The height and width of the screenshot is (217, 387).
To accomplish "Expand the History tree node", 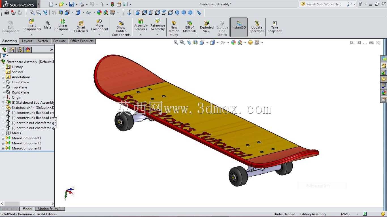I will tap(3, 67).
